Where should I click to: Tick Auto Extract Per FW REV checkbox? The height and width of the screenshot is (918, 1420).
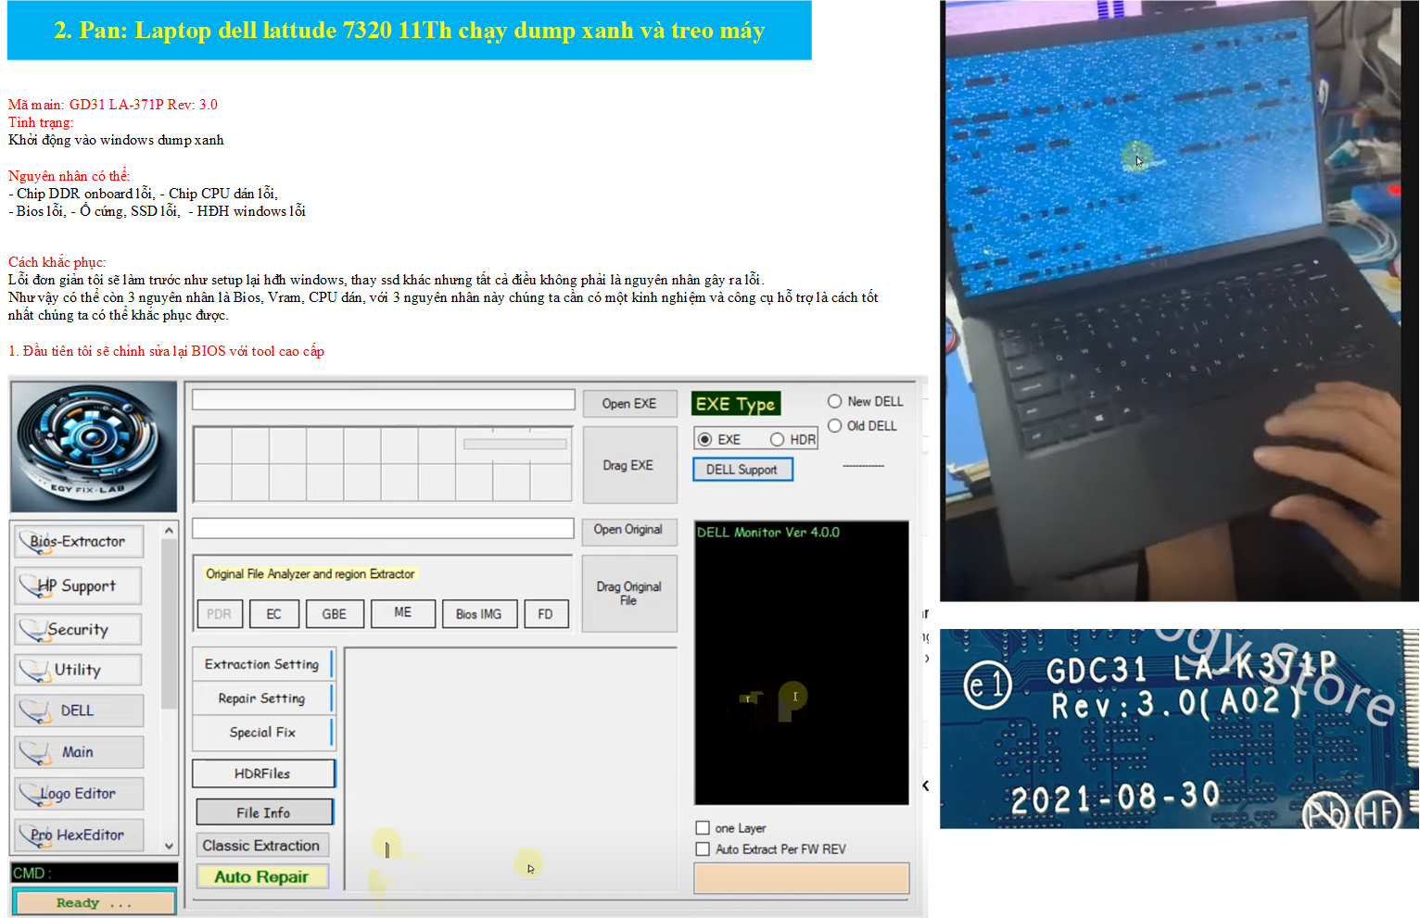pos(703,849)
